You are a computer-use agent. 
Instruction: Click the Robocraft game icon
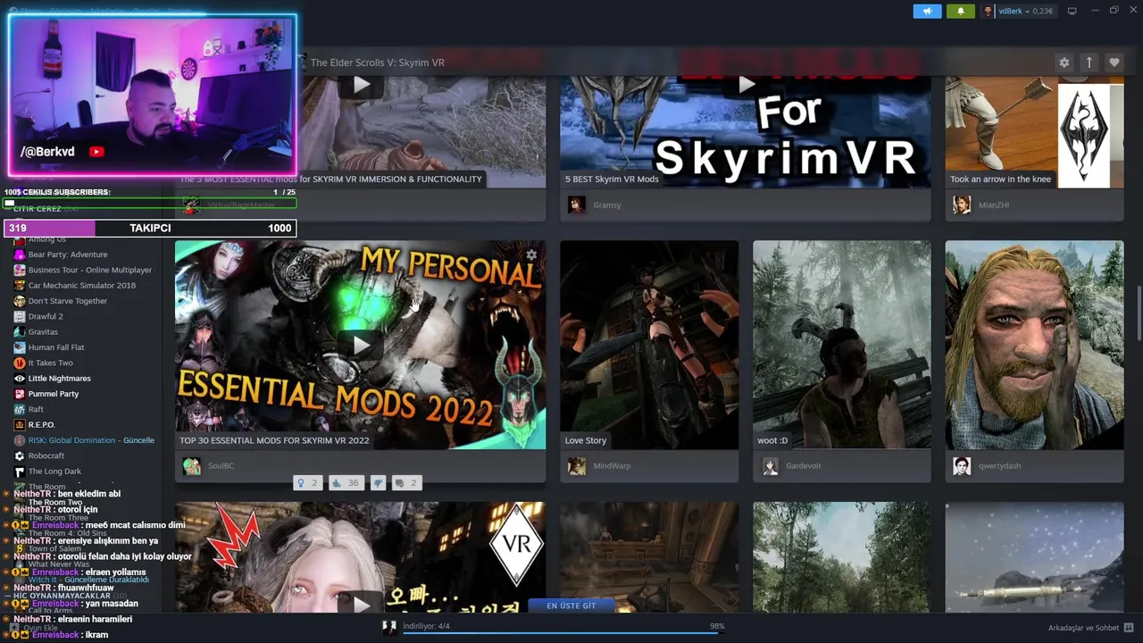click(20, 455)
